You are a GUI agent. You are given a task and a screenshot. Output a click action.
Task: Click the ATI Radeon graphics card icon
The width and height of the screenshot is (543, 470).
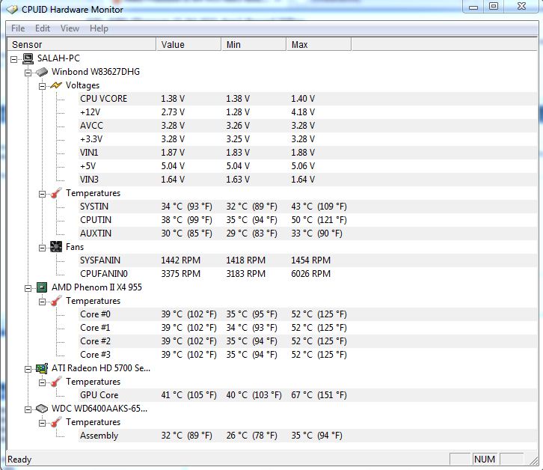pos(42,368)
